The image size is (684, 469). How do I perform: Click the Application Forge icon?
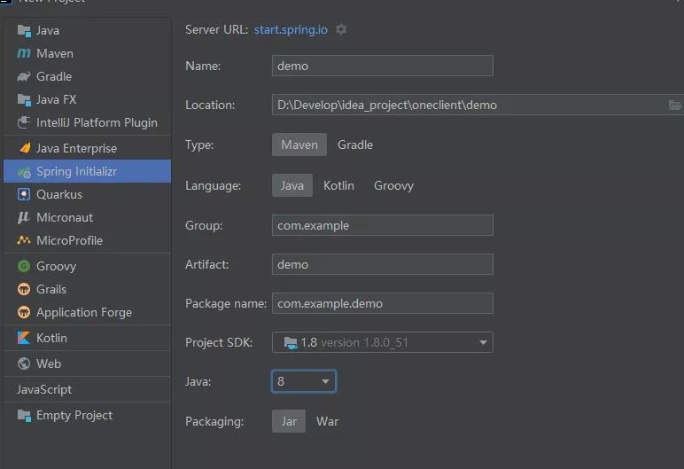(24, 312)
